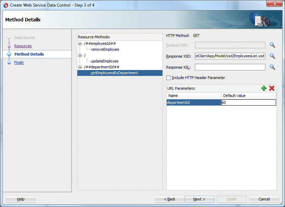Go to the Resources wizard step
The width and height of the screenshot is (285, 207).
click(x=23, y=46)
